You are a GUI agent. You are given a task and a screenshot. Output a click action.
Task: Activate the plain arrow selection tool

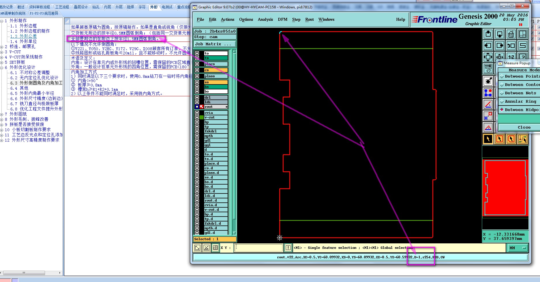click(488, 139)
